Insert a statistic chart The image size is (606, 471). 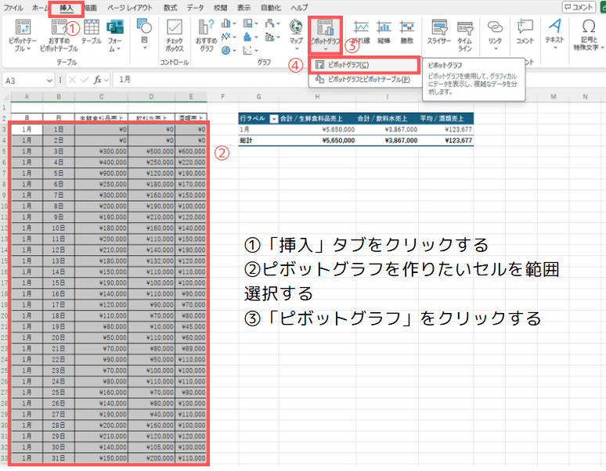point(247,37)
